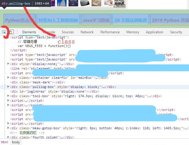
Task: Select the body breadcrumb
Action: tap(16, 142)
